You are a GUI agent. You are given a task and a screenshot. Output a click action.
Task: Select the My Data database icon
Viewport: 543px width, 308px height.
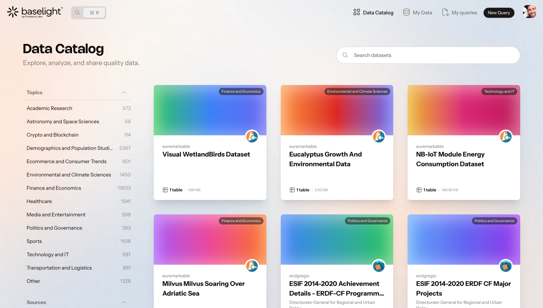(x=406, y=12)
